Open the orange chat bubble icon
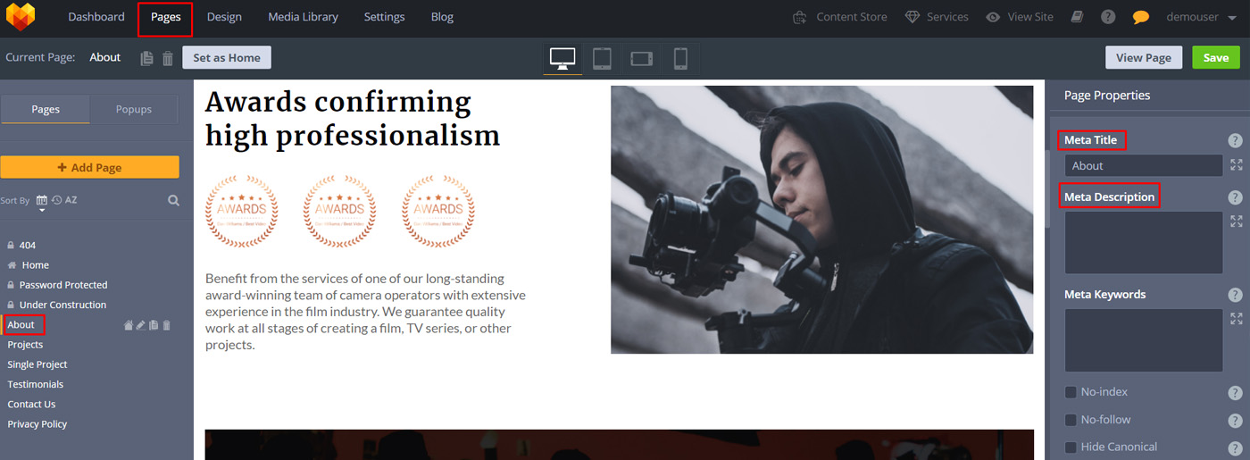Viewport: 1250px width, 460px height. 1140,17
